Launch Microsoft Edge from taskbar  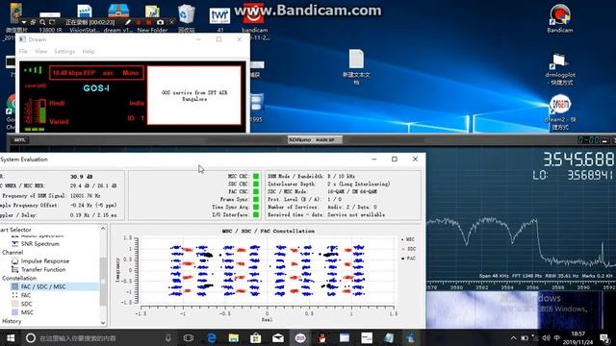[212, 337]
